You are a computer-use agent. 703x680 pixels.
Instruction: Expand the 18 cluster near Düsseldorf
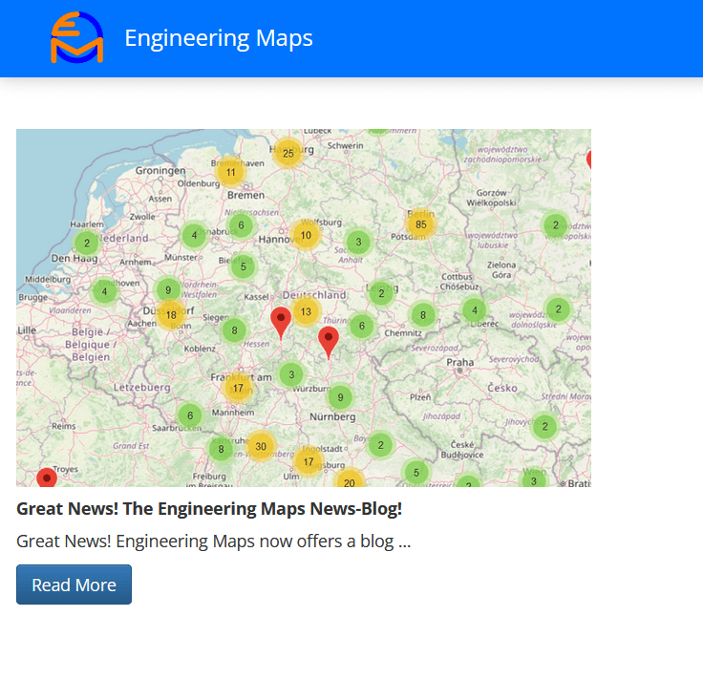(171, 314)
